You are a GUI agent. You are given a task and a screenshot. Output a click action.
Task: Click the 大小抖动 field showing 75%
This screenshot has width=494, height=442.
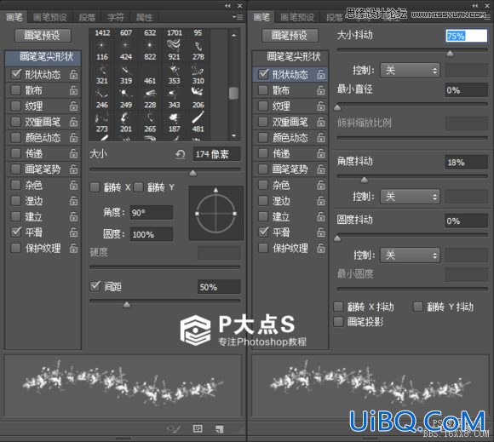coord(466,36)
